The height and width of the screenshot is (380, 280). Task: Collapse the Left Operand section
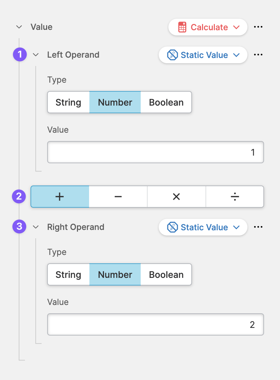[36, 55]
